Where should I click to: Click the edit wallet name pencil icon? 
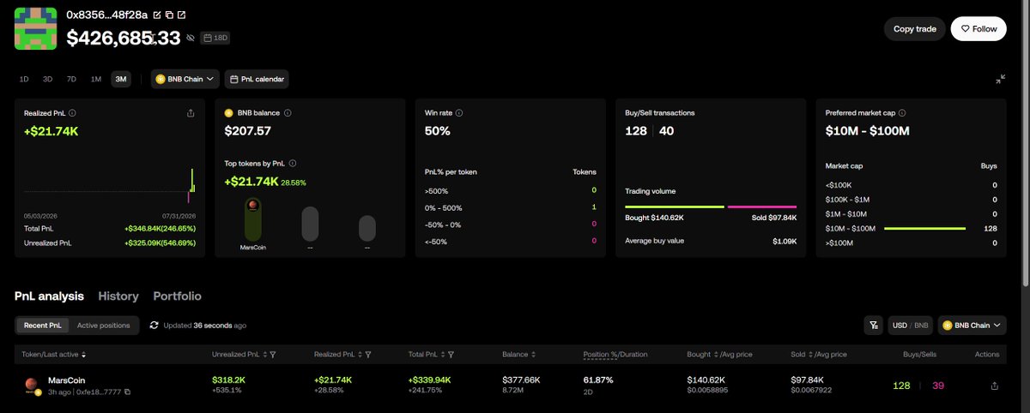pos(157,15)
